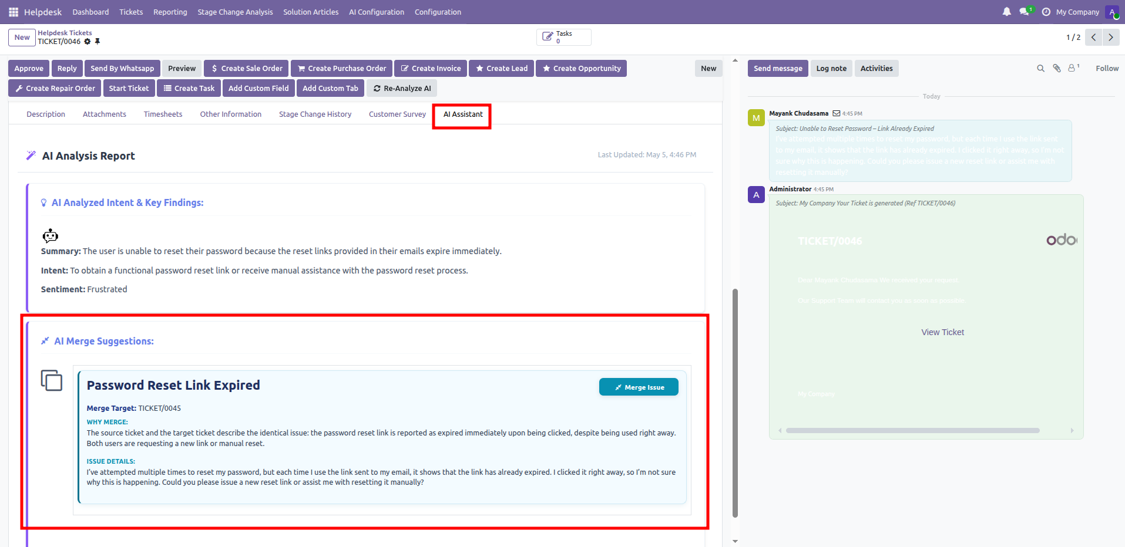This screenshot has height=547, width=1125.
Task: Open the Reporting menu
Action: [170, 12]
